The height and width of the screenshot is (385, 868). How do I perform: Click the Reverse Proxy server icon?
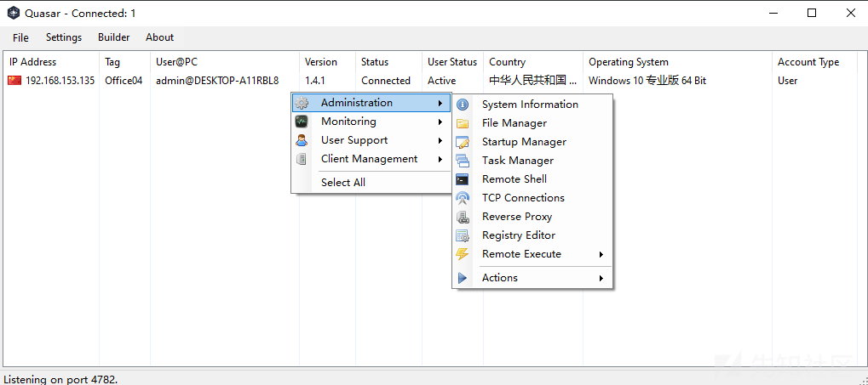pyautogui.click(x=463, y=217)
